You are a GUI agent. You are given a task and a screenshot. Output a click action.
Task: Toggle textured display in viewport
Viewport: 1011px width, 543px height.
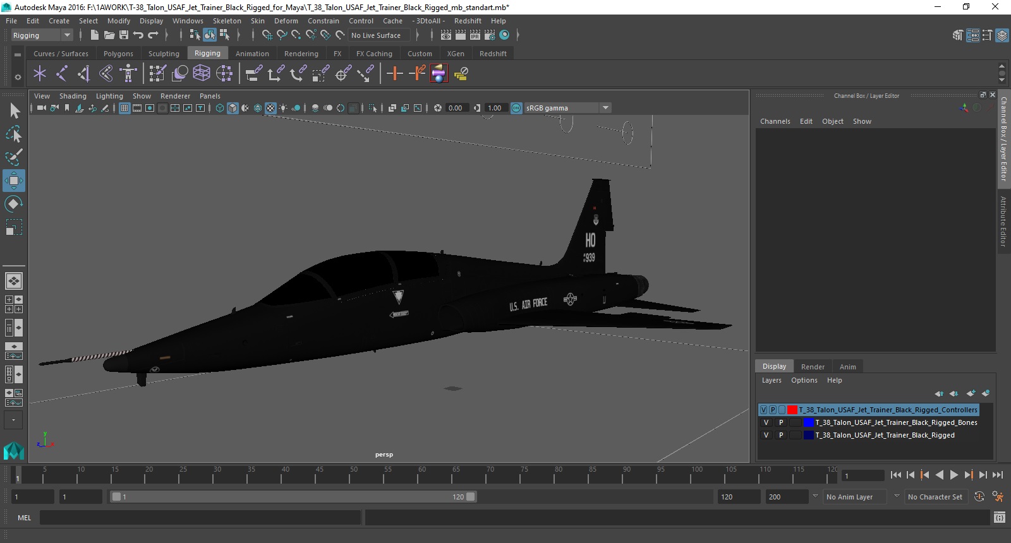click(270, 108)
